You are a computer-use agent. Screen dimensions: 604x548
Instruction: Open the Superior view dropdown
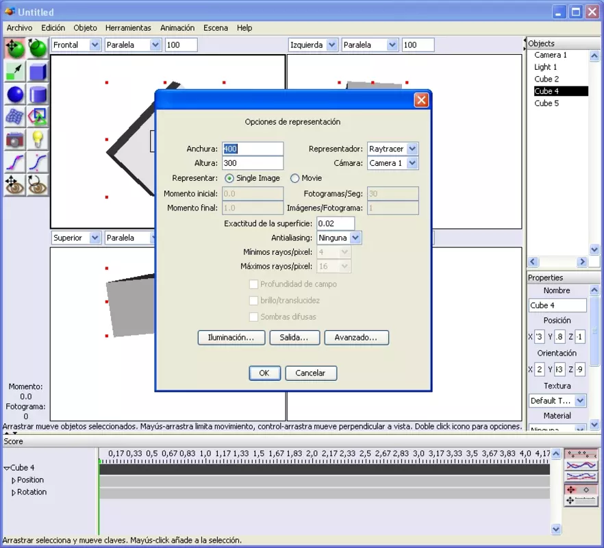point(76,238)
